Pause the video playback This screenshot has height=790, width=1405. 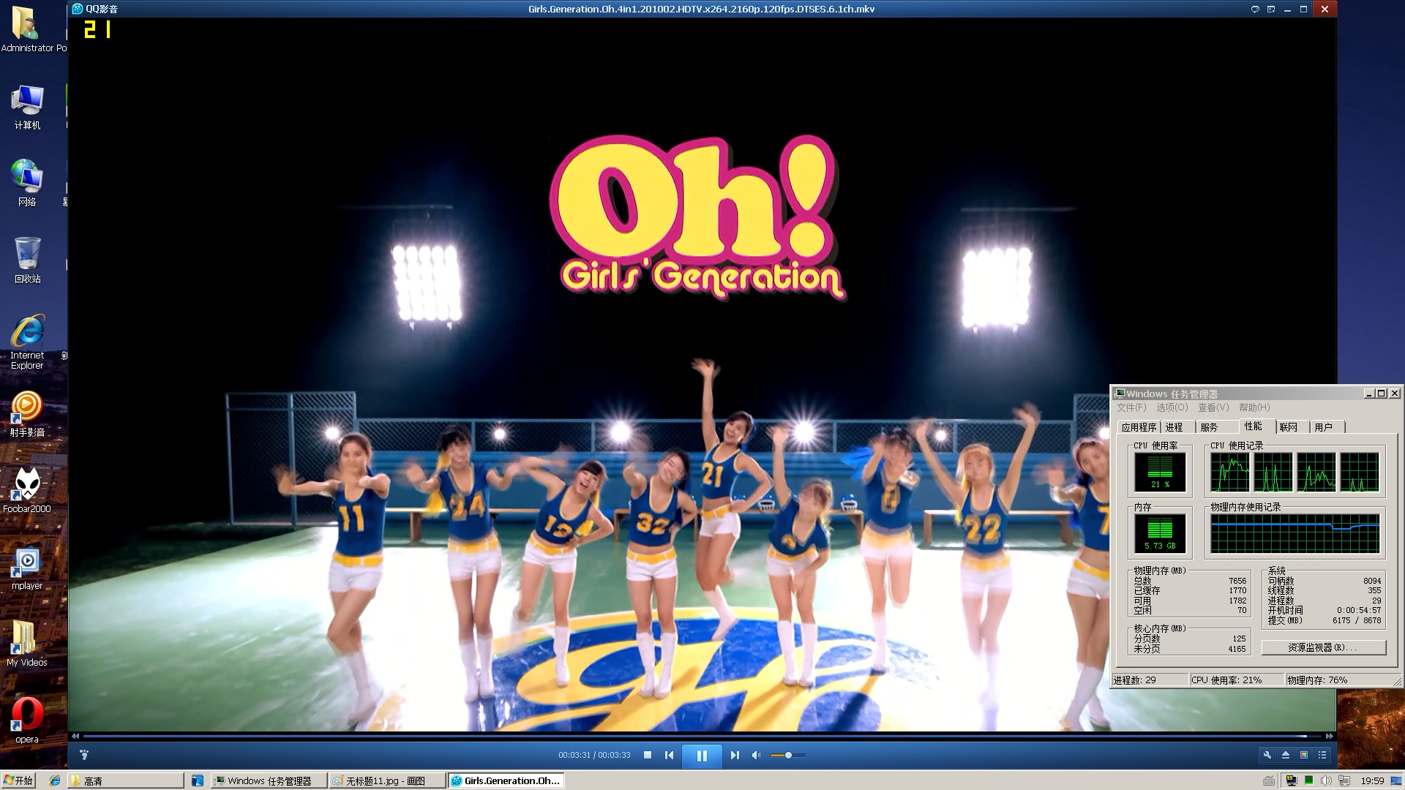coord(702,756)
